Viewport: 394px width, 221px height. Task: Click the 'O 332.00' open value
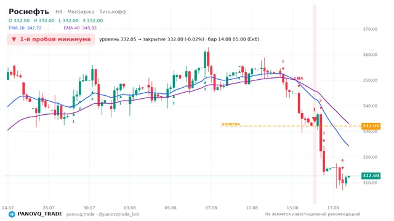tap(19, 20)
